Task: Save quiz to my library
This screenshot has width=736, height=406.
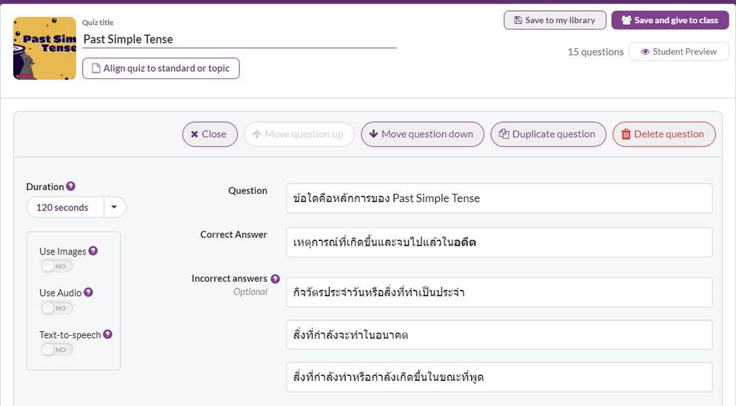Action: coord(555,20)
